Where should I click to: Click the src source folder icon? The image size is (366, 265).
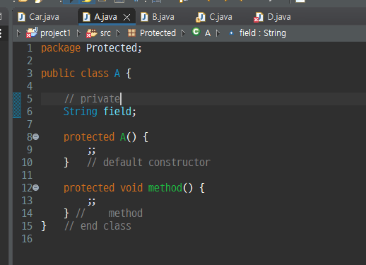pos(92,33)
